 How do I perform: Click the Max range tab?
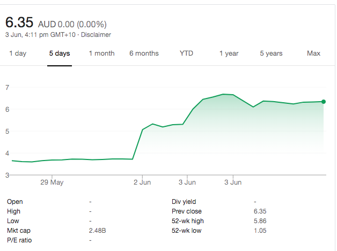[x=313, y=54]
